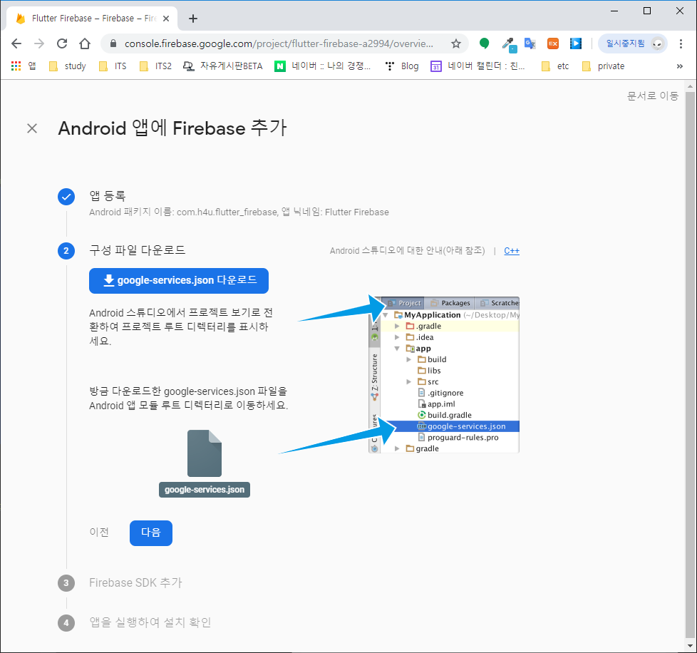The image size is (697, 653).
Task: Open the private bookmarks folder
Action: (603, 66)
